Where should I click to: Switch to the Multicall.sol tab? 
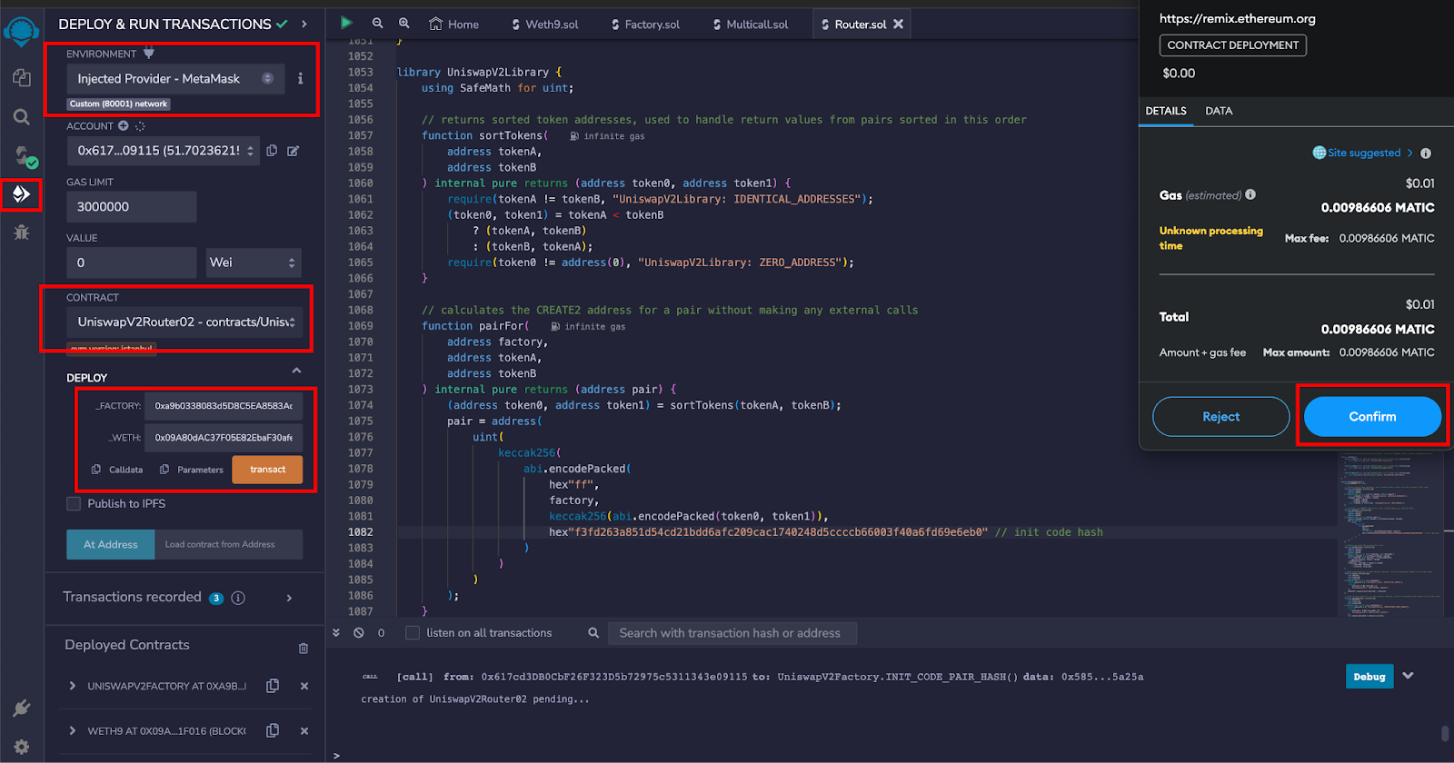click(x=751, y=25)
